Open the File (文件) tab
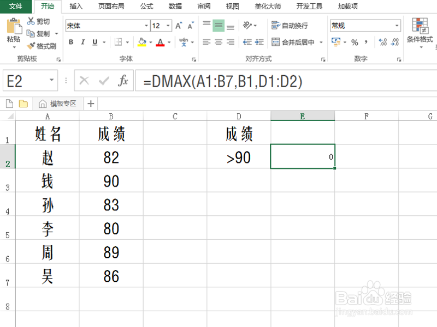Image resolution: width=437 pixels, height=327 pixels. click(x=16, y=7)
